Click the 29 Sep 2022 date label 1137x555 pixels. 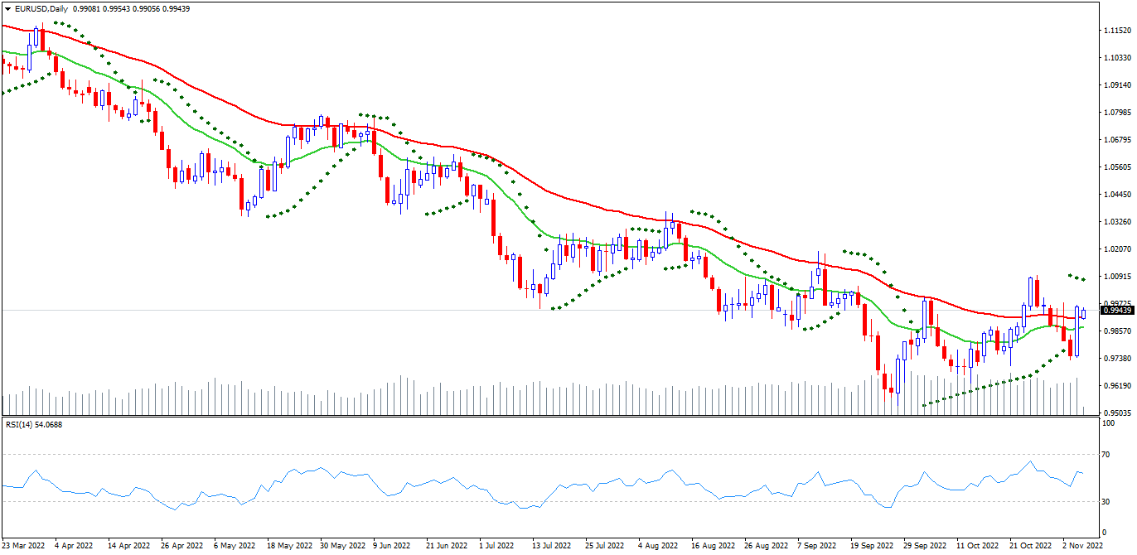[x=926, y=546]
